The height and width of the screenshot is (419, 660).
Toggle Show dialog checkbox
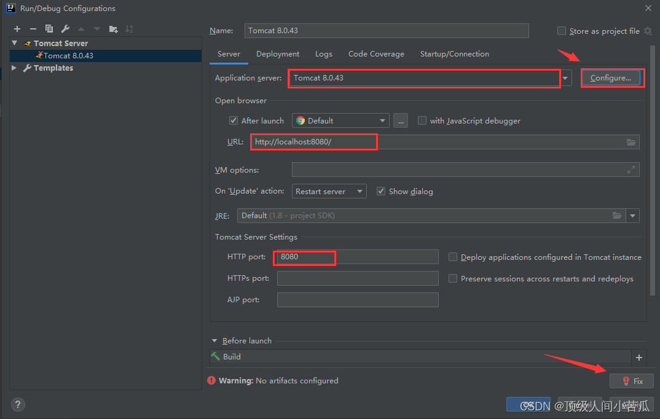point(381,191)
